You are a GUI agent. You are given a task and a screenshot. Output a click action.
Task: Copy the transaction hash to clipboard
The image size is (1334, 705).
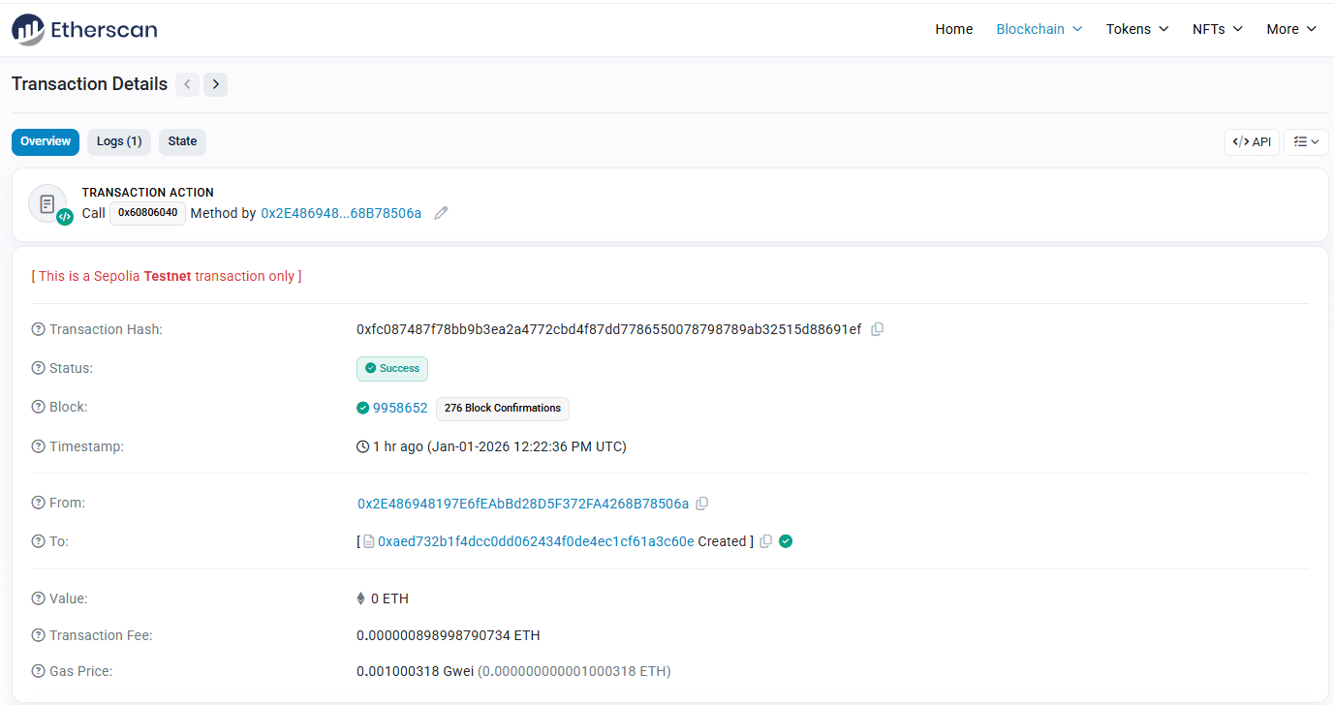[877, 329]
